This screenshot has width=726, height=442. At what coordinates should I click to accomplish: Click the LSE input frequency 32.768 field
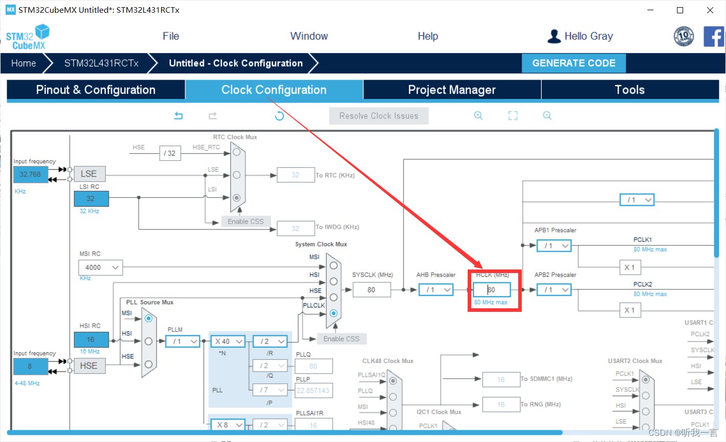[x=31, y=175]
